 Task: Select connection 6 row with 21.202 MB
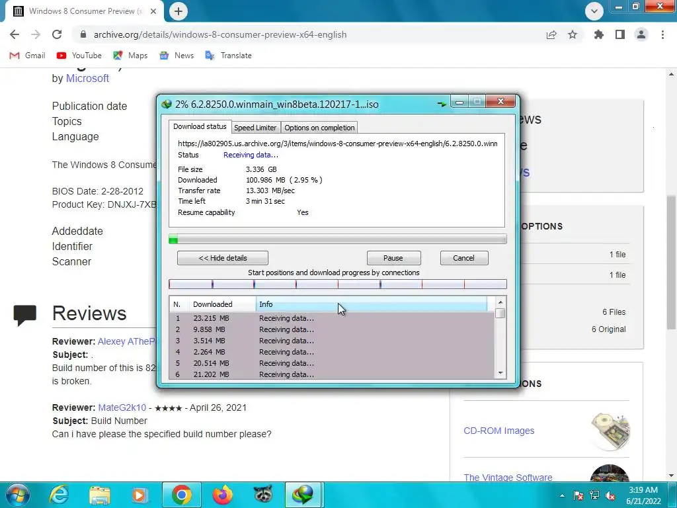click(x=332, y=374)
